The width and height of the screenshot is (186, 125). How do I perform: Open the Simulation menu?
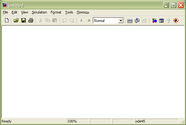[x=39, y=12]
